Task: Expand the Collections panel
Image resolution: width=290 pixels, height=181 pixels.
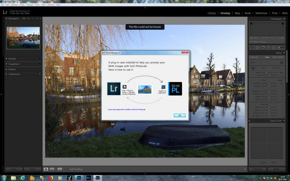Action: pos(6,74)
